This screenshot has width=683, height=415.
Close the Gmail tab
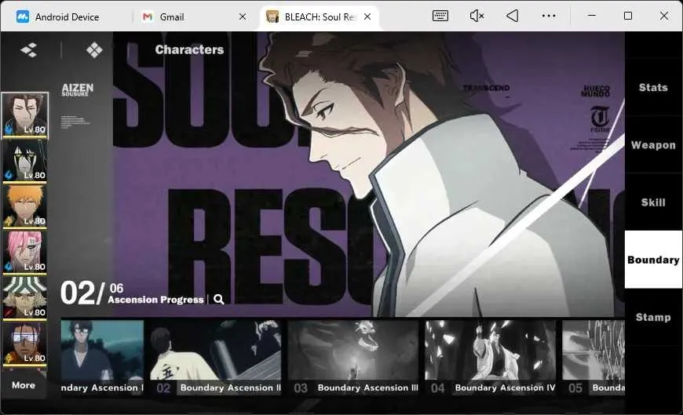point(243,17)
